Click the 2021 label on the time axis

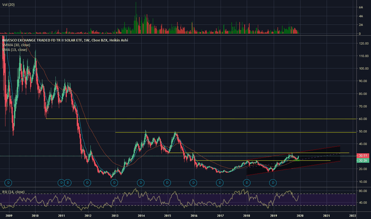coord(326,216)
